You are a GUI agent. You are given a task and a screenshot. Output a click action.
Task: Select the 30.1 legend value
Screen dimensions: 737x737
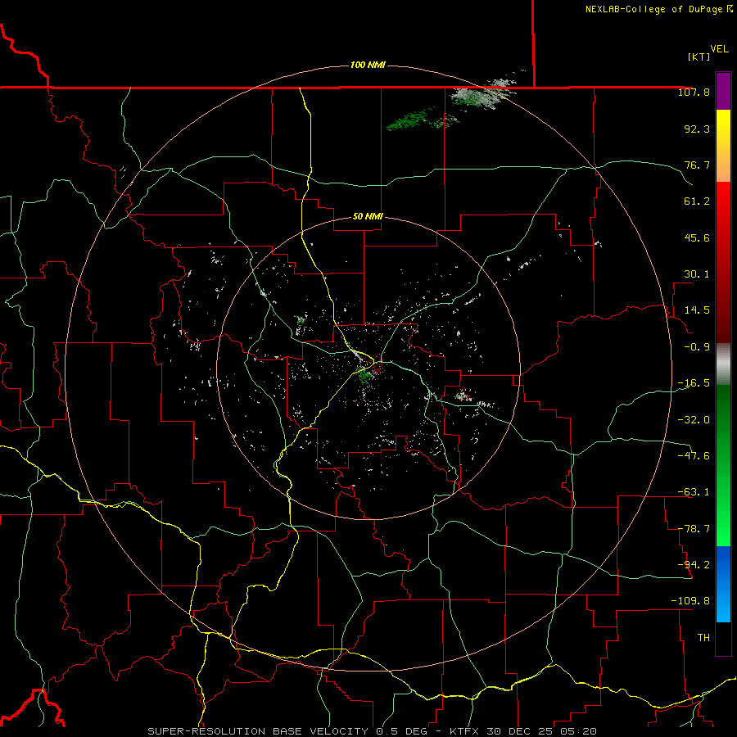(697, 274)
